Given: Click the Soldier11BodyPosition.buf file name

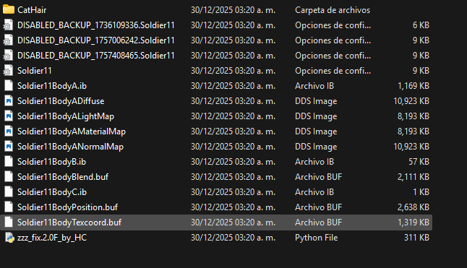Looking at the screenshot, I should 67,207.
